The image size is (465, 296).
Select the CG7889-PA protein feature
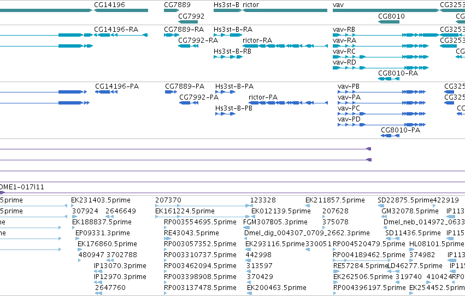click(171, 92)
